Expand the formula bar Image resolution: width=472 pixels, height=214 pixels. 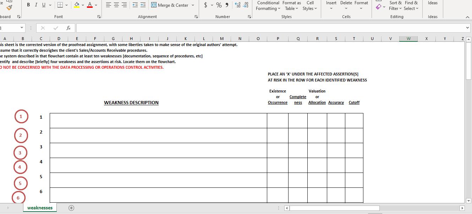(467, 28)
